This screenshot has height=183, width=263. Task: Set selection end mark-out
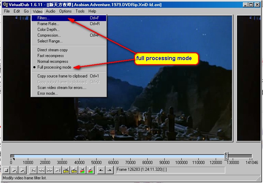pos(110,170)
